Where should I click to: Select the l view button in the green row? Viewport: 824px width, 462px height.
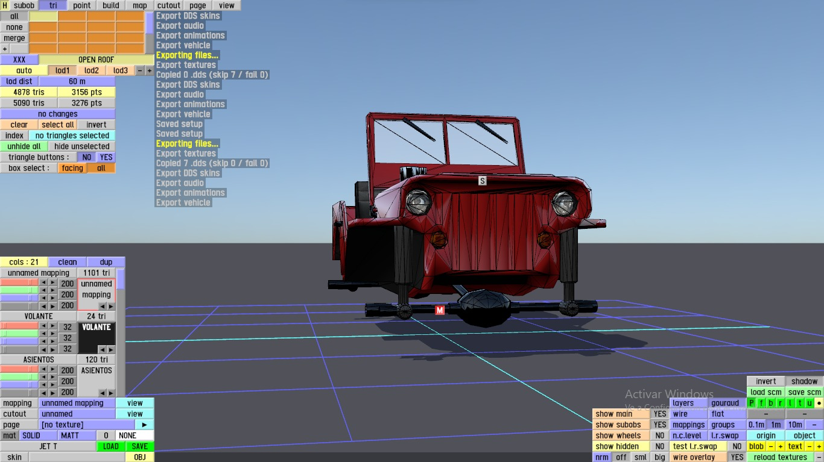790,403
